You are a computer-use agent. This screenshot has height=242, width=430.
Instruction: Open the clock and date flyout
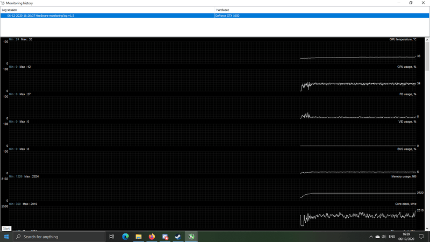point(406,237)
